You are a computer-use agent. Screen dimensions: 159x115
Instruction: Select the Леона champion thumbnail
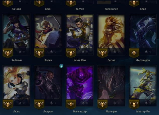pyautogui.click(x=111, y=31)
